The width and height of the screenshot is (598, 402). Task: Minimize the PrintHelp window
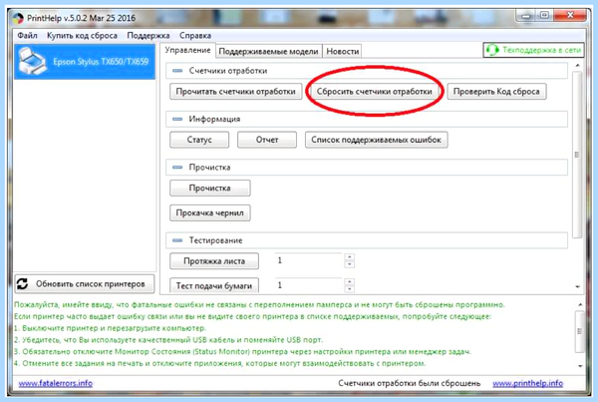pos(526,16)
